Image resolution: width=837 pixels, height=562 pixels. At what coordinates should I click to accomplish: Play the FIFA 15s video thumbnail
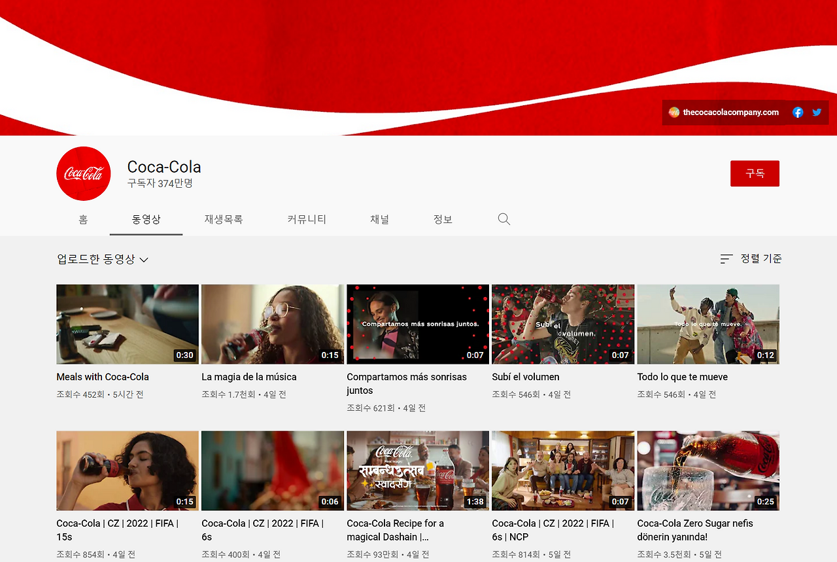[128, 471]
